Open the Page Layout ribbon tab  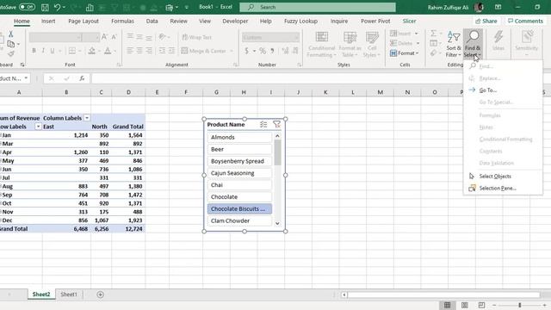tap(84, 21)
